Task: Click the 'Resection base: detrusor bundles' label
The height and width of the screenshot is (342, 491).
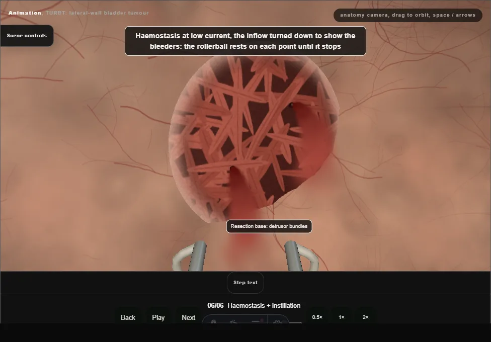Action: pyautogui.click(x=269, y=226)
